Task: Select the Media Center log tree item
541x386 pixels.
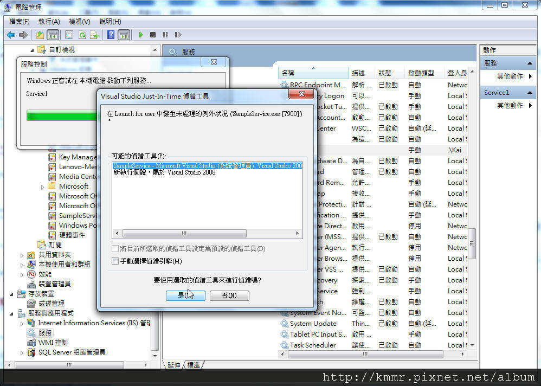Action: (78, 177)
